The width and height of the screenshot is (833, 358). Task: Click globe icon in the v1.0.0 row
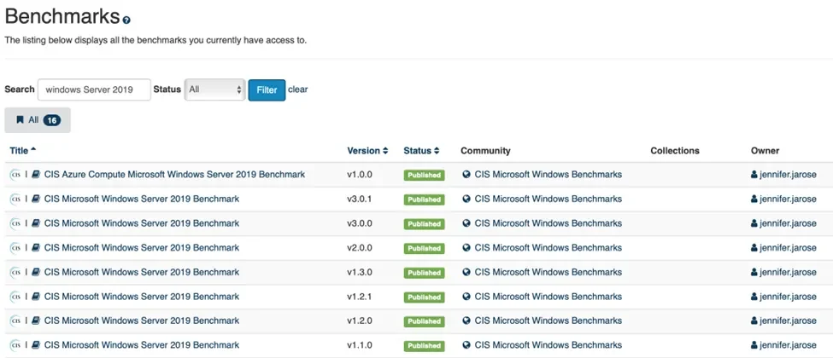click(466, 175)
